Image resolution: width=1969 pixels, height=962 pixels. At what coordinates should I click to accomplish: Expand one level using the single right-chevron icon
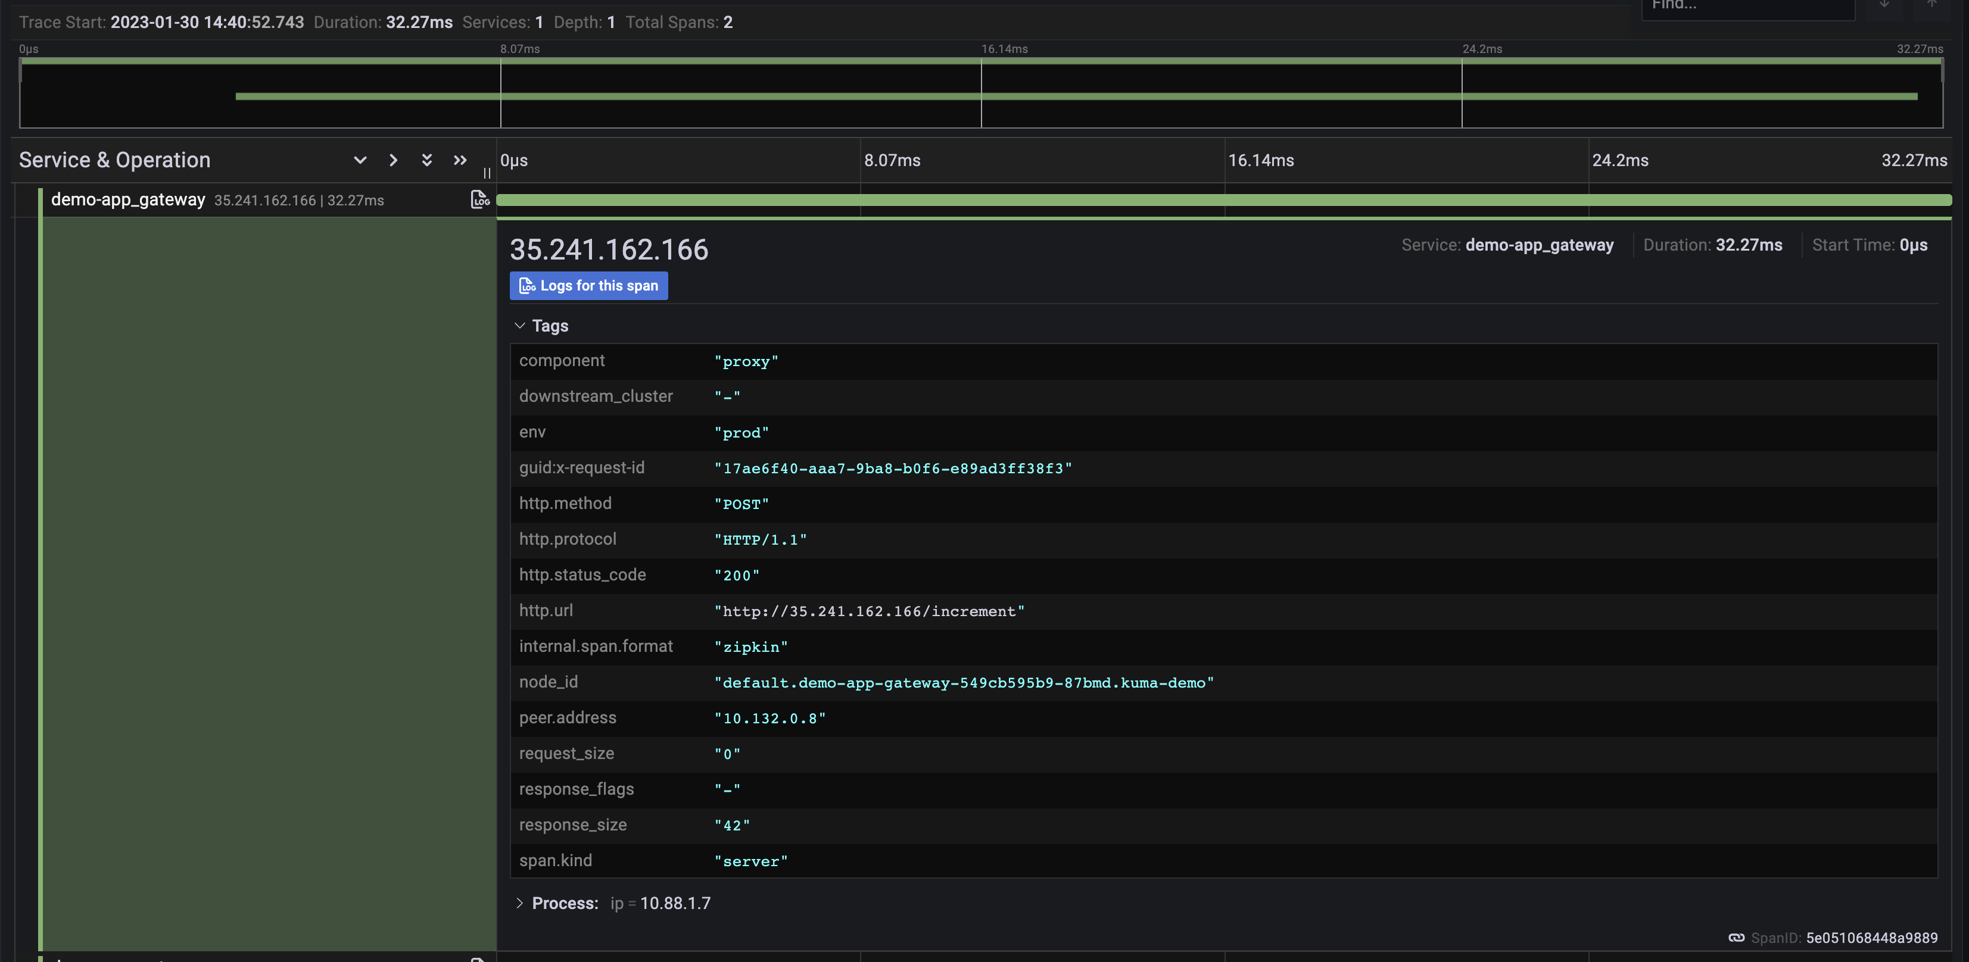click(393, 161)
